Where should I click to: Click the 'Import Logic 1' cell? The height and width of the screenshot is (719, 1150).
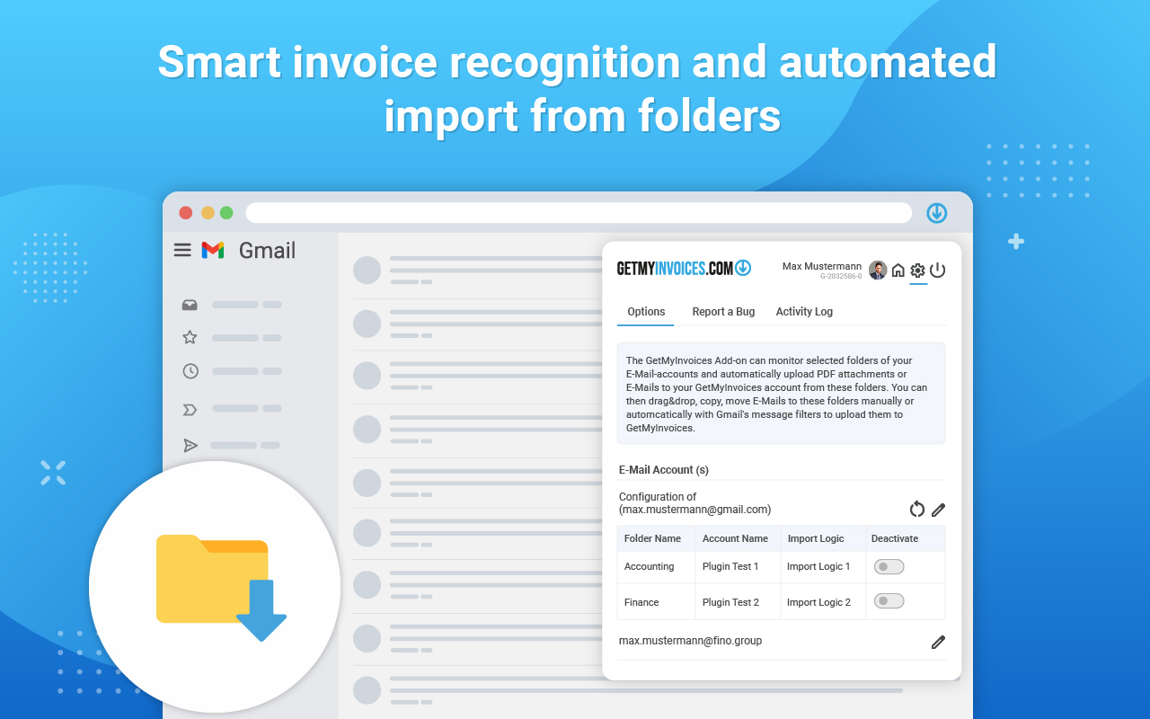(823, 567)
